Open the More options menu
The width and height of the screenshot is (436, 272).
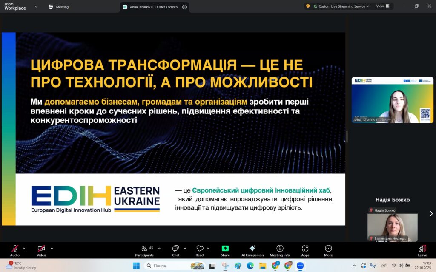coord(328,250)
